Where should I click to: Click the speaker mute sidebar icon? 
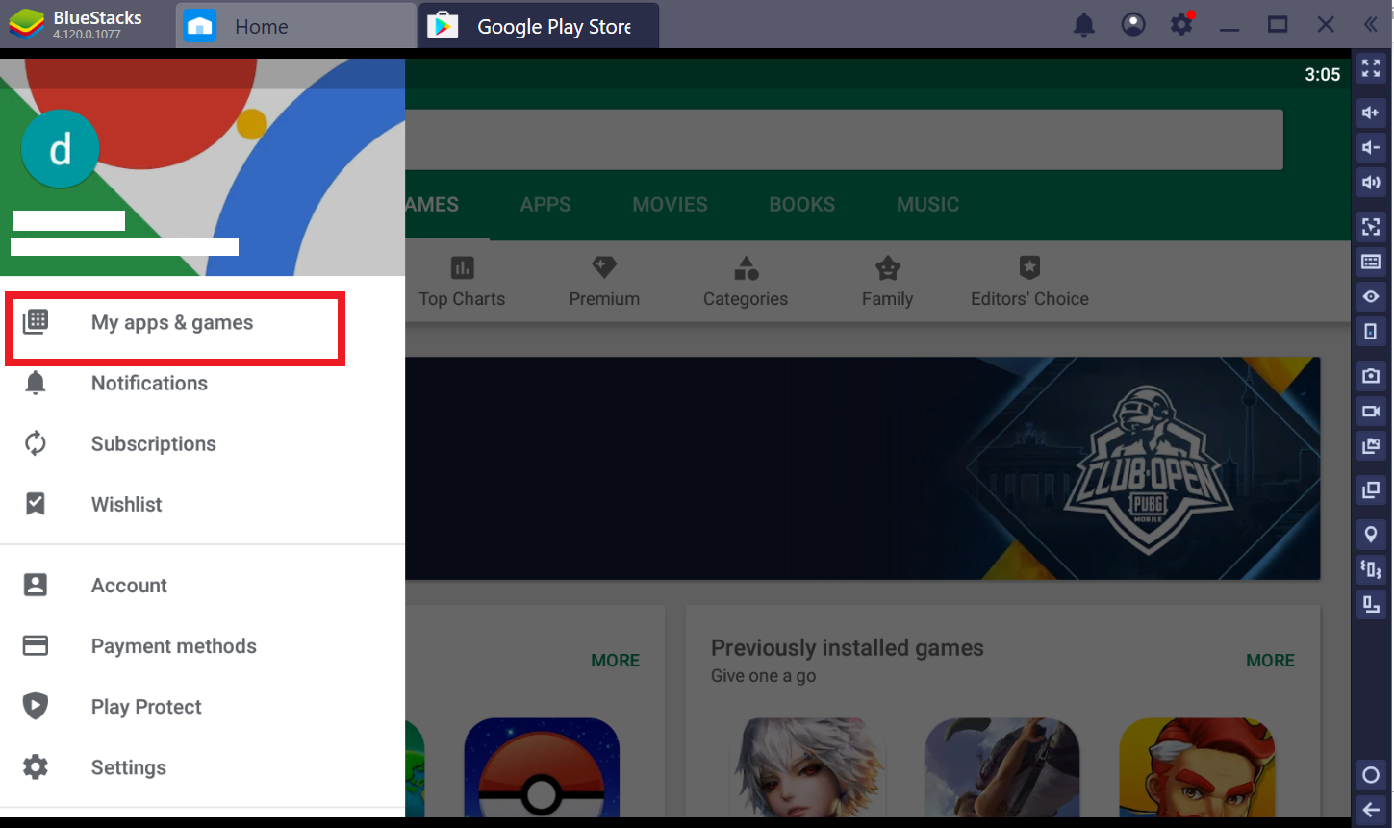(x=1371, y=182)
